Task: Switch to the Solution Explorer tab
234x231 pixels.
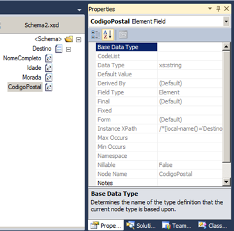Action: coord(141,226)
